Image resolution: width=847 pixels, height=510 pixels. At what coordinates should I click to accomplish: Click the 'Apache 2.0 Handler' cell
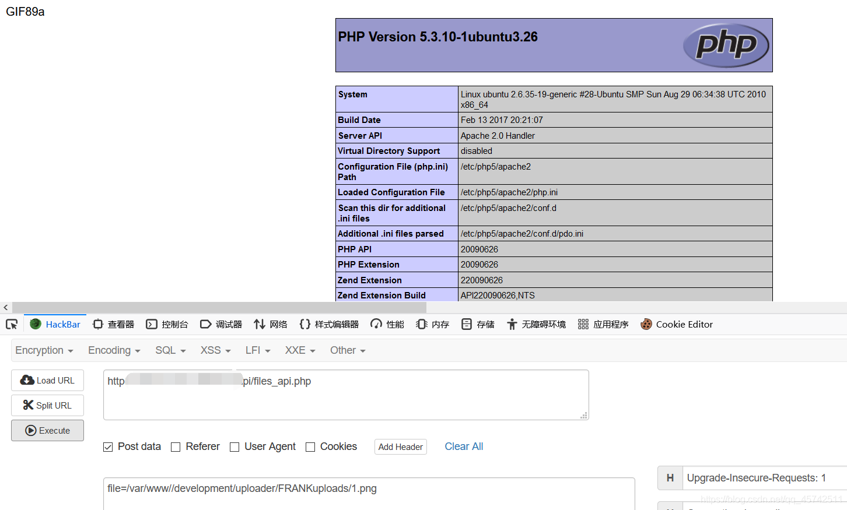click(x=615, y=136)
